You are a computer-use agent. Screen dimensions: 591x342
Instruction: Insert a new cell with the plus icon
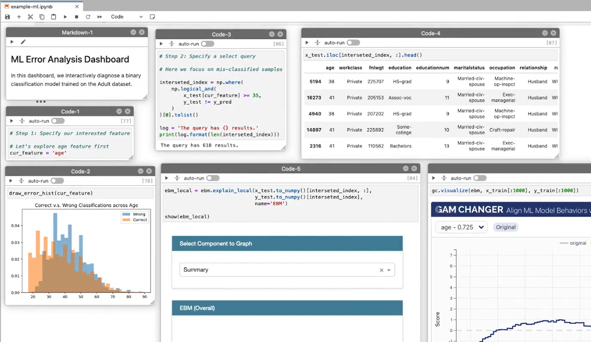(x=19, y=17)
